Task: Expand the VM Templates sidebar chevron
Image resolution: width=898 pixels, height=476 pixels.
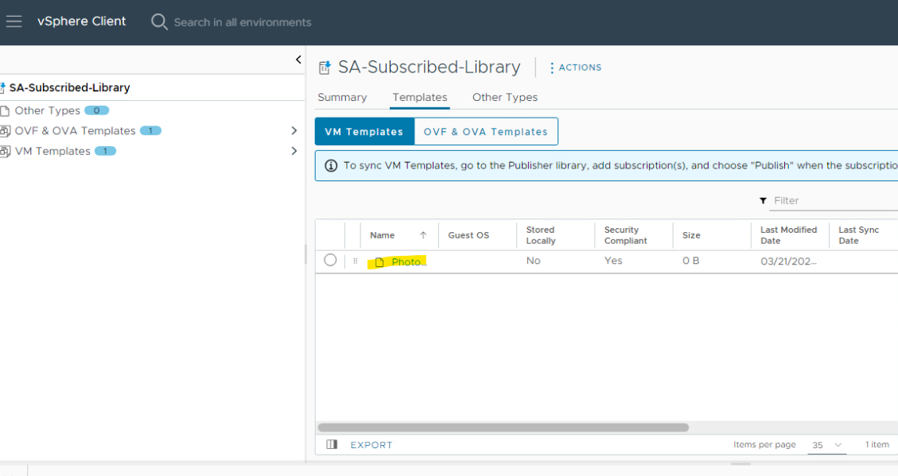Action: point(294,151)
